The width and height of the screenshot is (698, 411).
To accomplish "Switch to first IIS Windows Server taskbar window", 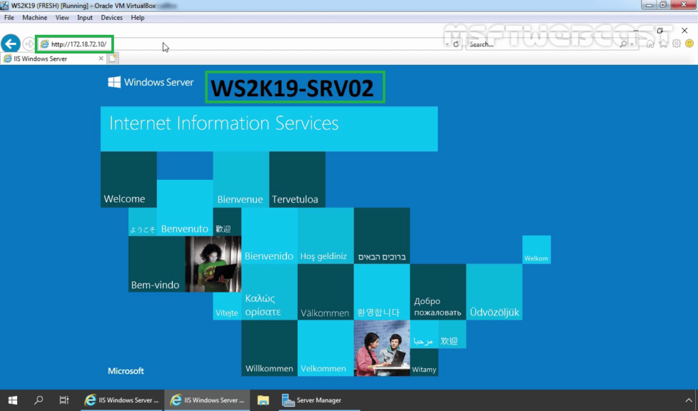I will tap(121, 400).
